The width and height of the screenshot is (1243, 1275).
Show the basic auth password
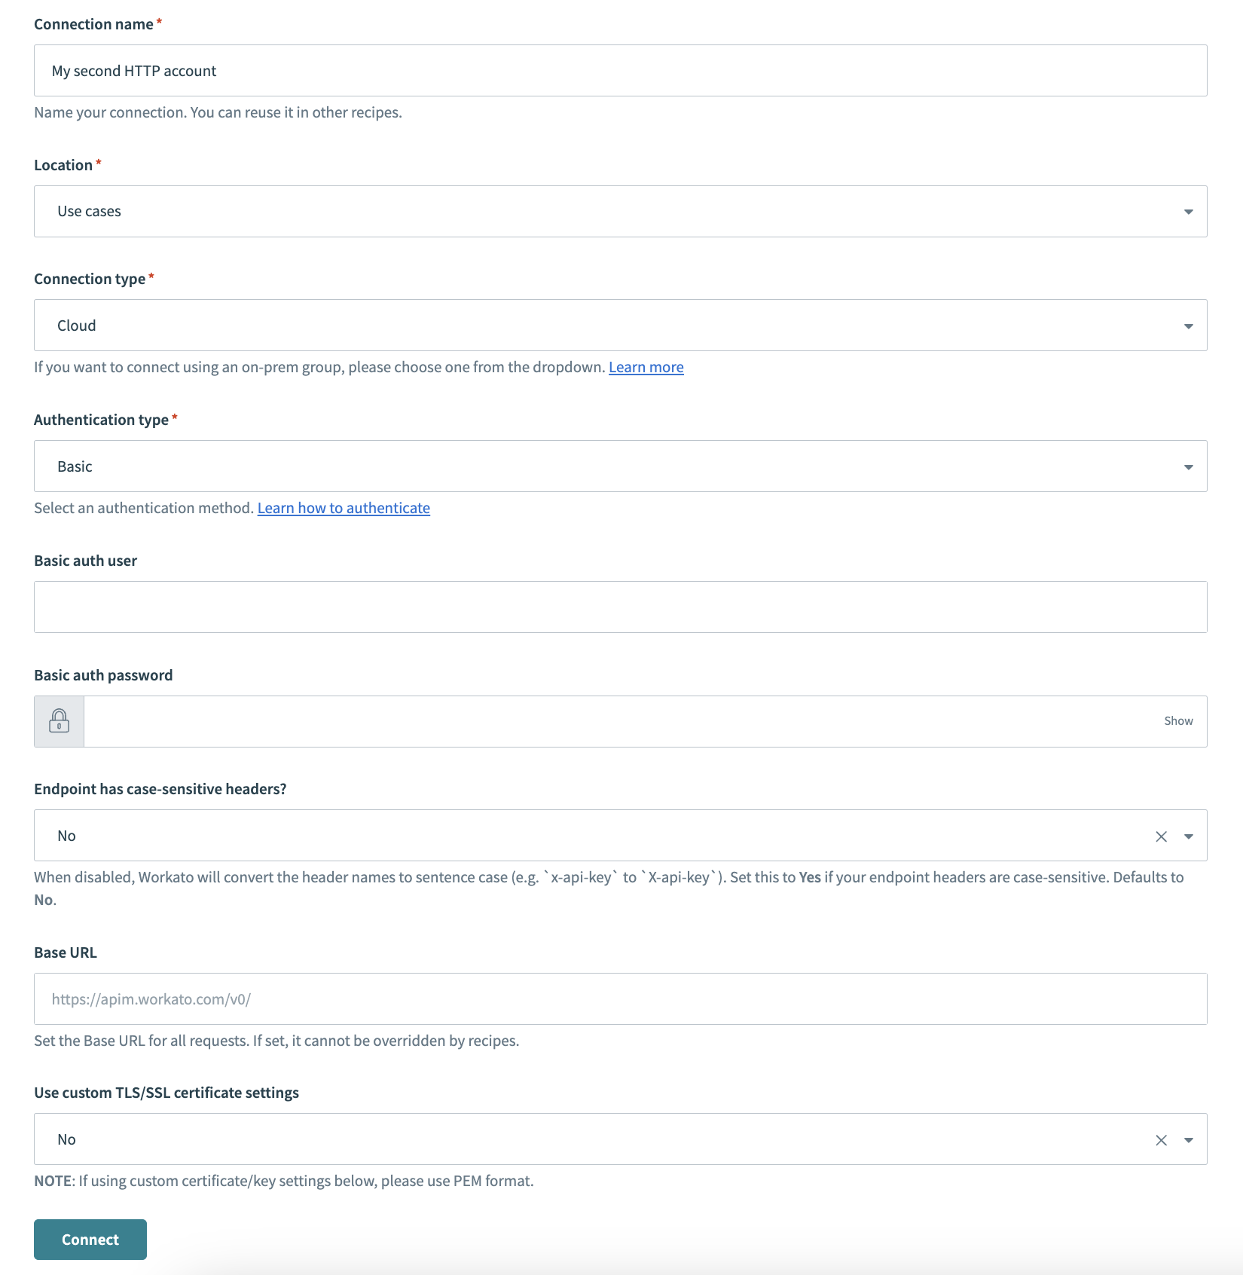(x=1178, y=720)
